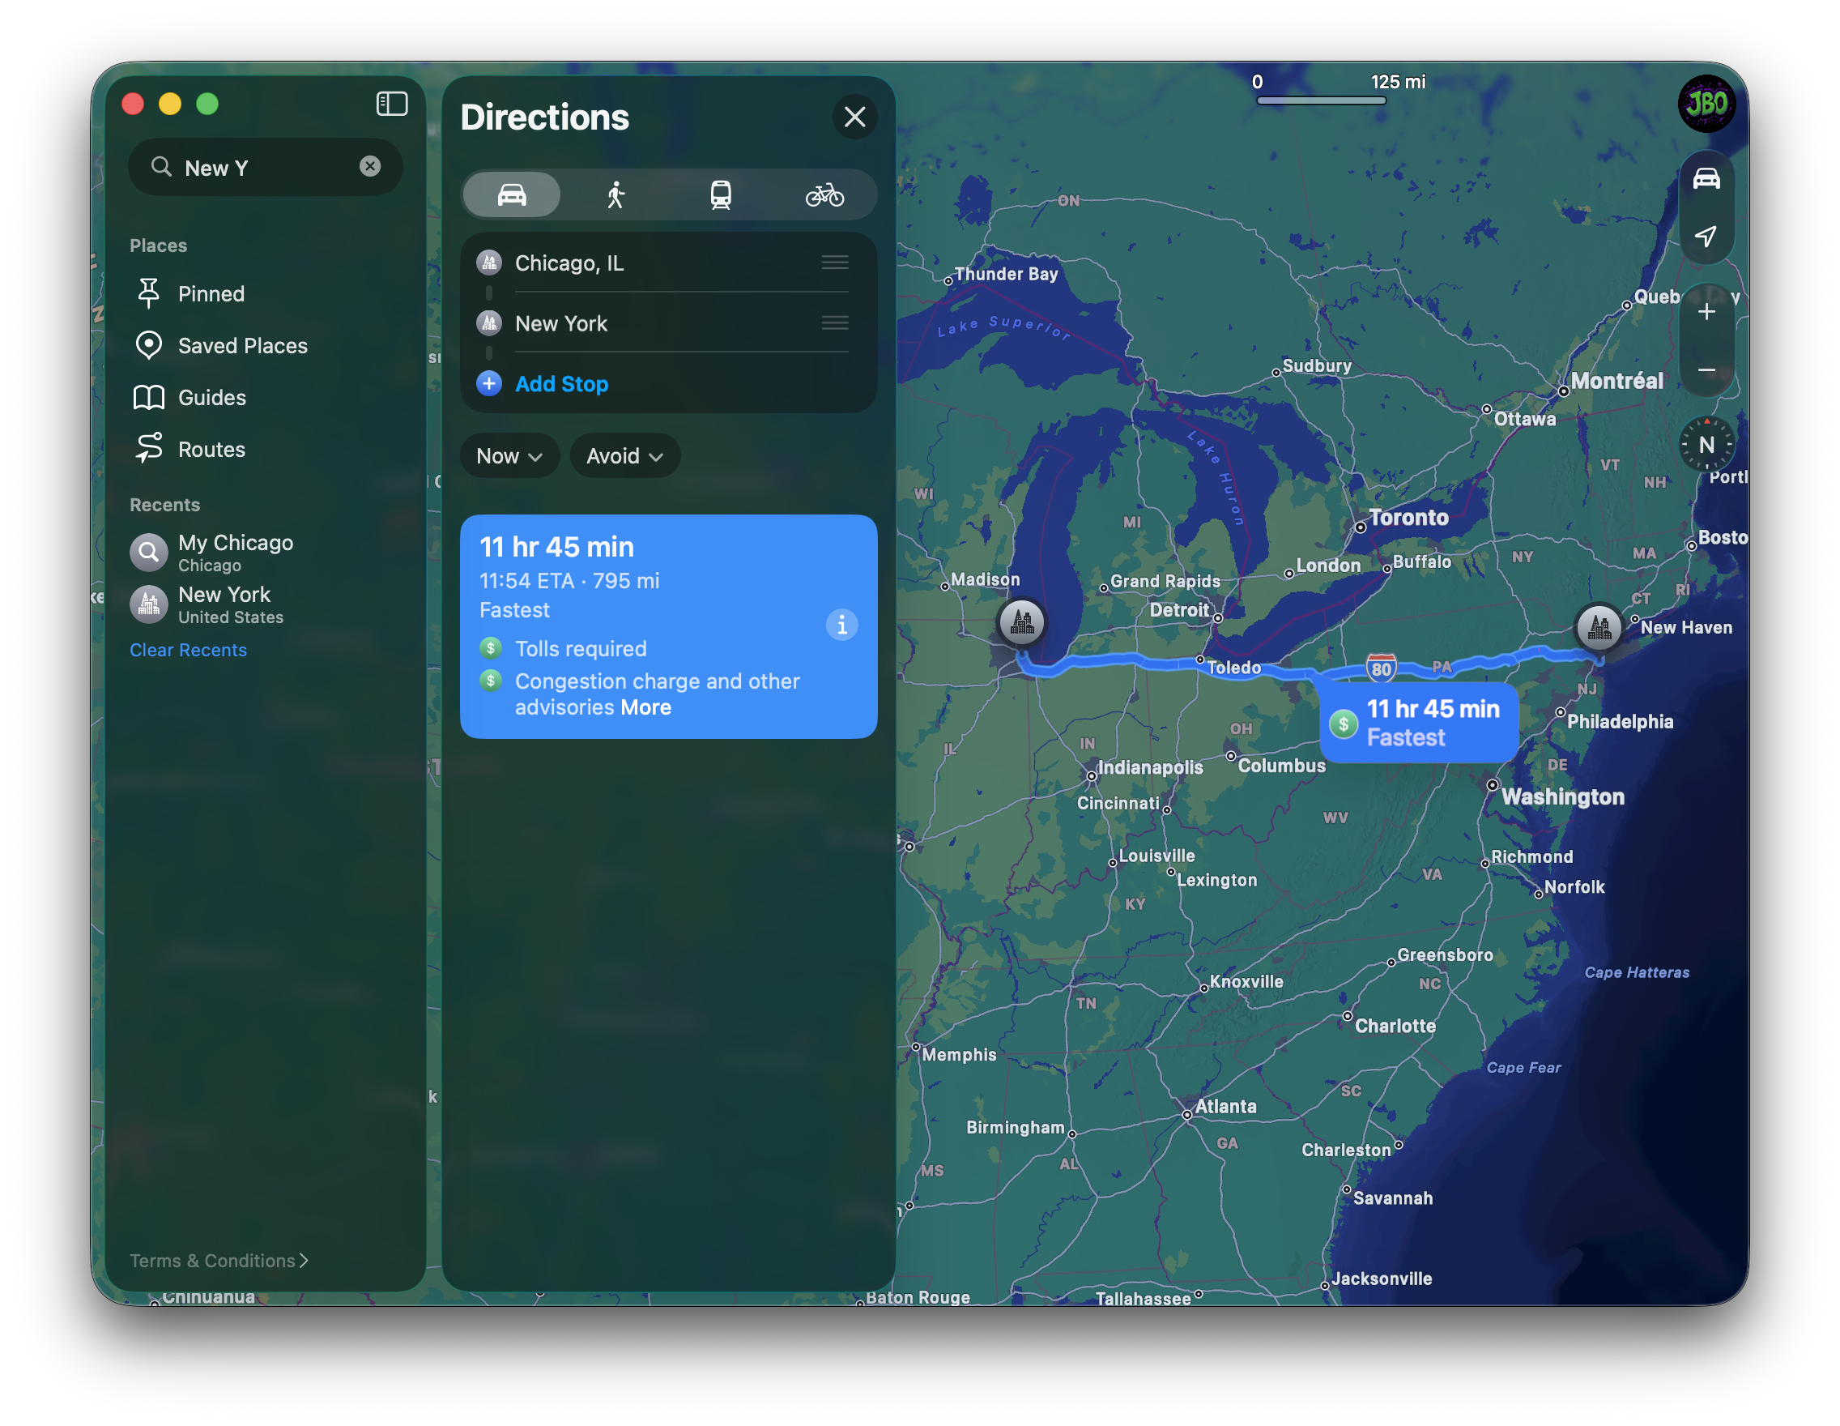Click the Charlotte city label
1840x1426 pixels.
(1395, 1027)
